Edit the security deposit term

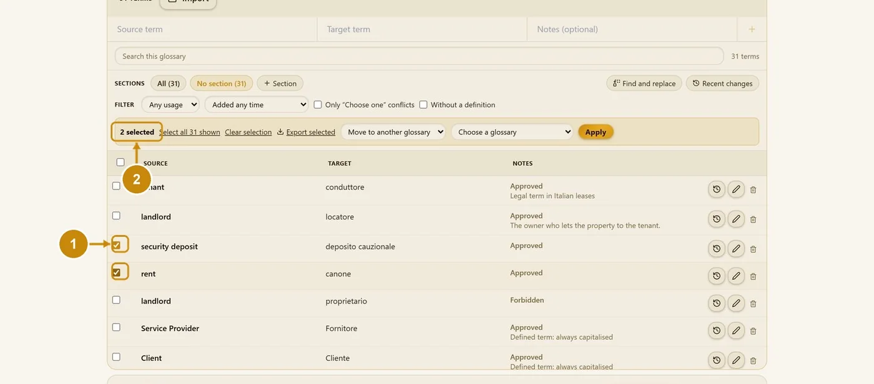pyautogui.click(x=736, y=249)
